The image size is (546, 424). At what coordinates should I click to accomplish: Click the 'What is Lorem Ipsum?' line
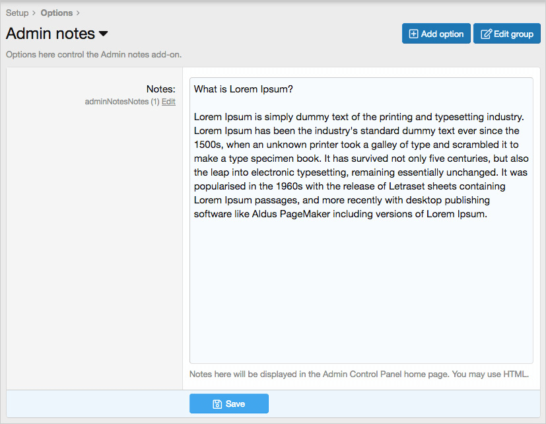pos(244,88)
